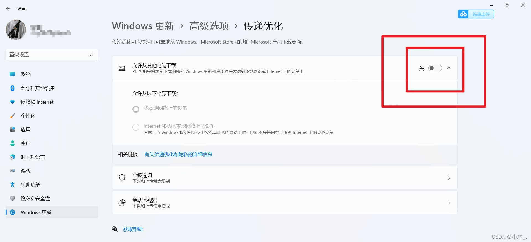Click the 活动监视器 pie chart icon
The image size is (531, 242).
[122, 203]
